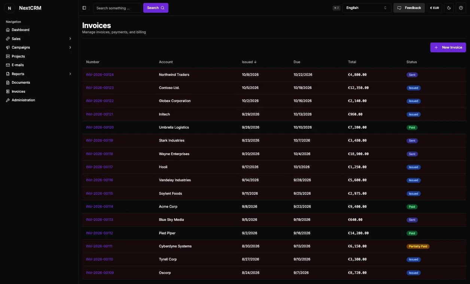Screen dimensions: 470x284
Task: Open Projects from the sidebar
Action: [x=18, y=56]
